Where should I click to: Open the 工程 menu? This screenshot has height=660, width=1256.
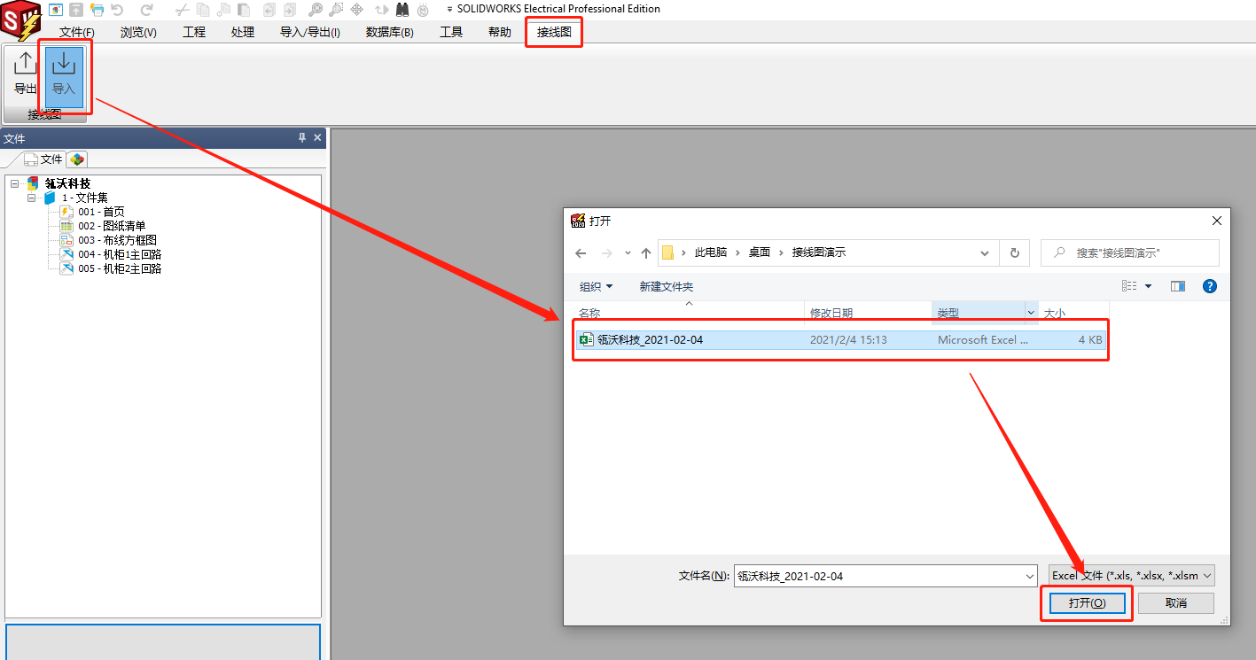coord(193,32)
